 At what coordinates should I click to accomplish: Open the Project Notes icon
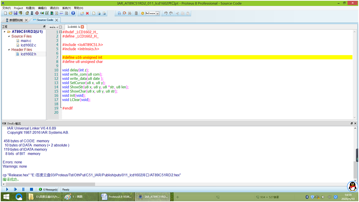click(66, 13)
